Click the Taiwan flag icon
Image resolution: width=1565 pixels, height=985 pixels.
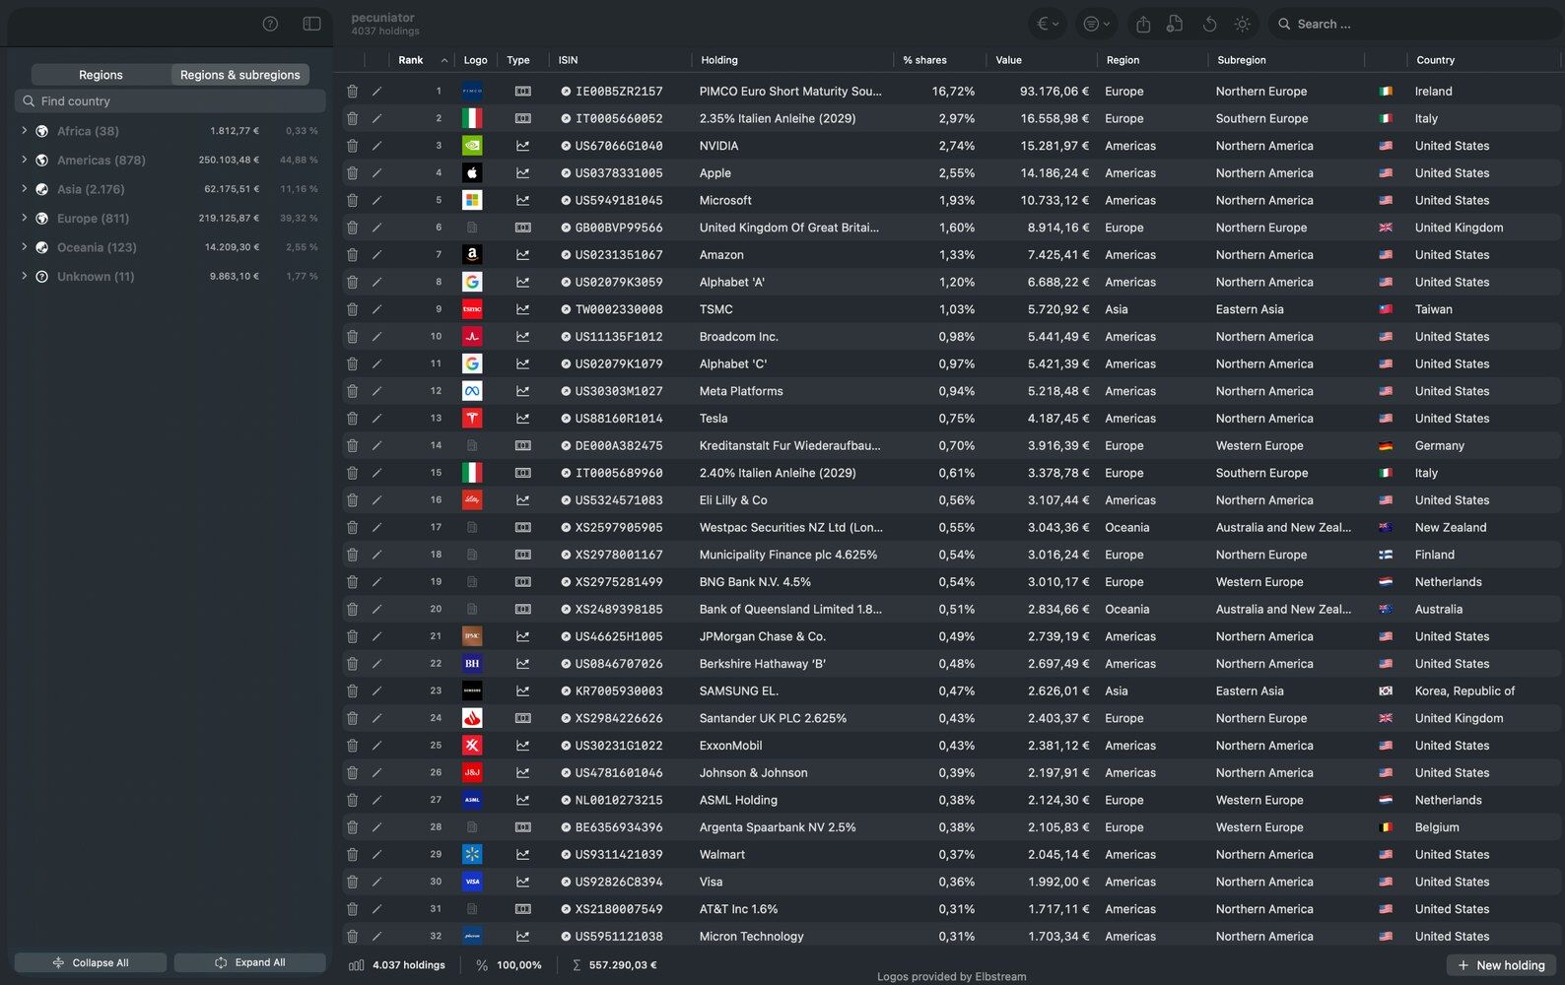[1386, 309]
